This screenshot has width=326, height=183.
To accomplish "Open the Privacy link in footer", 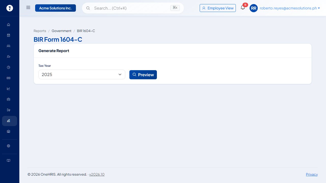I will click(x=312, y=174).
